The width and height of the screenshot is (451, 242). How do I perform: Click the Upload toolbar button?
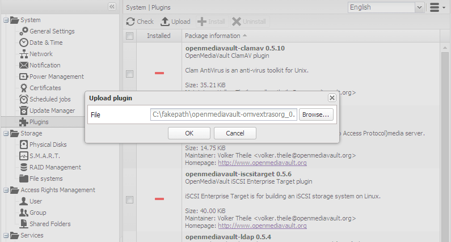[175, 22]
